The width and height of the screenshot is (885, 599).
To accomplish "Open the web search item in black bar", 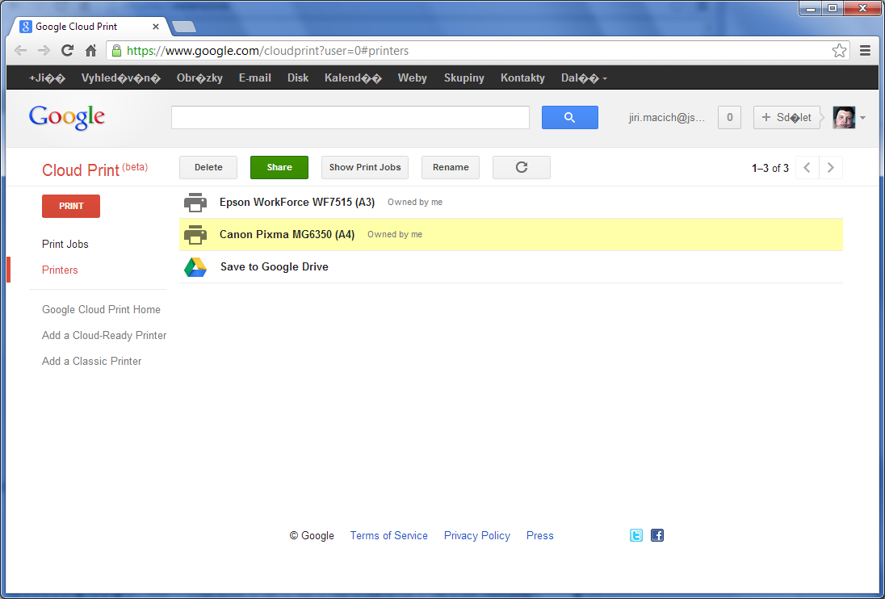I will point(121,78).
